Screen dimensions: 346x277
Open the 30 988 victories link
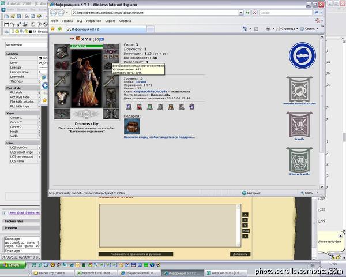point(141,82)
